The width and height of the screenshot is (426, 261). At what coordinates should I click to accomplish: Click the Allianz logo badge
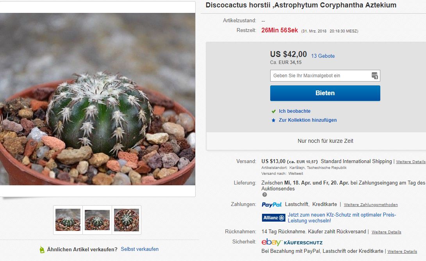pyautogui.click(x=273, y=218)
